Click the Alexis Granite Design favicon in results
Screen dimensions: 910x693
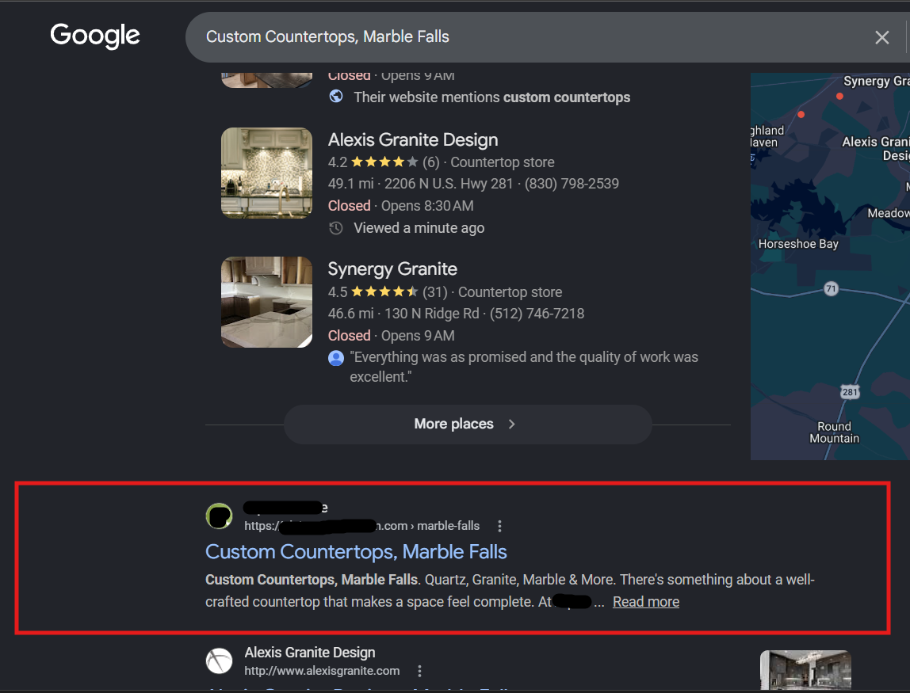[220, 661]
